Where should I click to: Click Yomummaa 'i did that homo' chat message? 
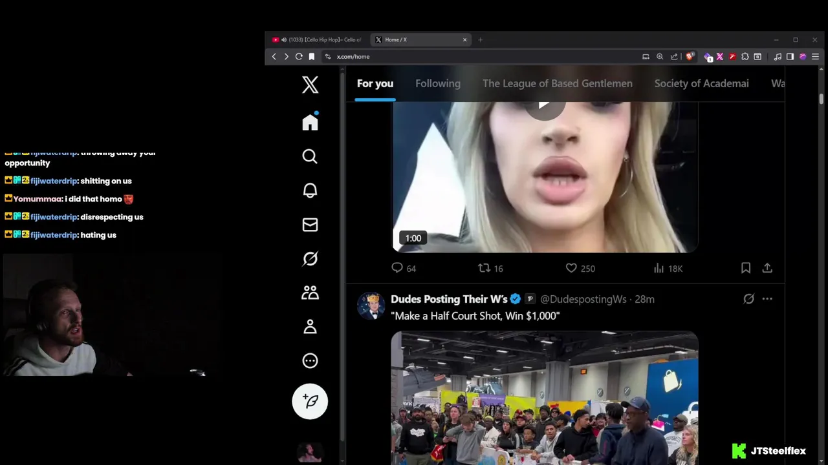pos(69,199)
